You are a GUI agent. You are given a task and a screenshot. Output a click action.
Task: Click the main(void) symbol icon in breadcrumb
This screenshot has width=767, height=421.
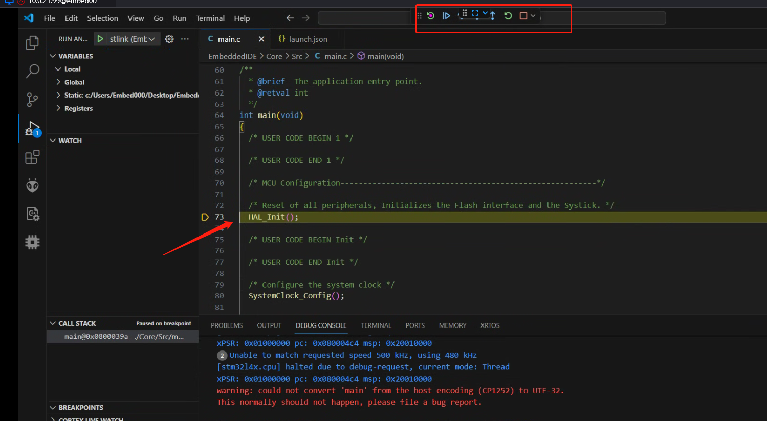pos(361,56)
